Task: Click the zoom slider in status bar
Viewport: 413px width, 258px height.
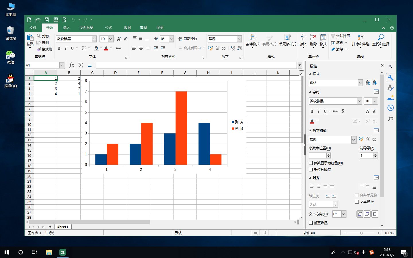Action: (361, 233)
